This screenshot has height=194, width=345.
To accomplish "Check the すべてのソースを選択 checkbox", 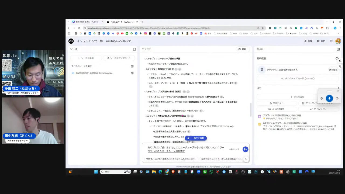I will [132, 66].
